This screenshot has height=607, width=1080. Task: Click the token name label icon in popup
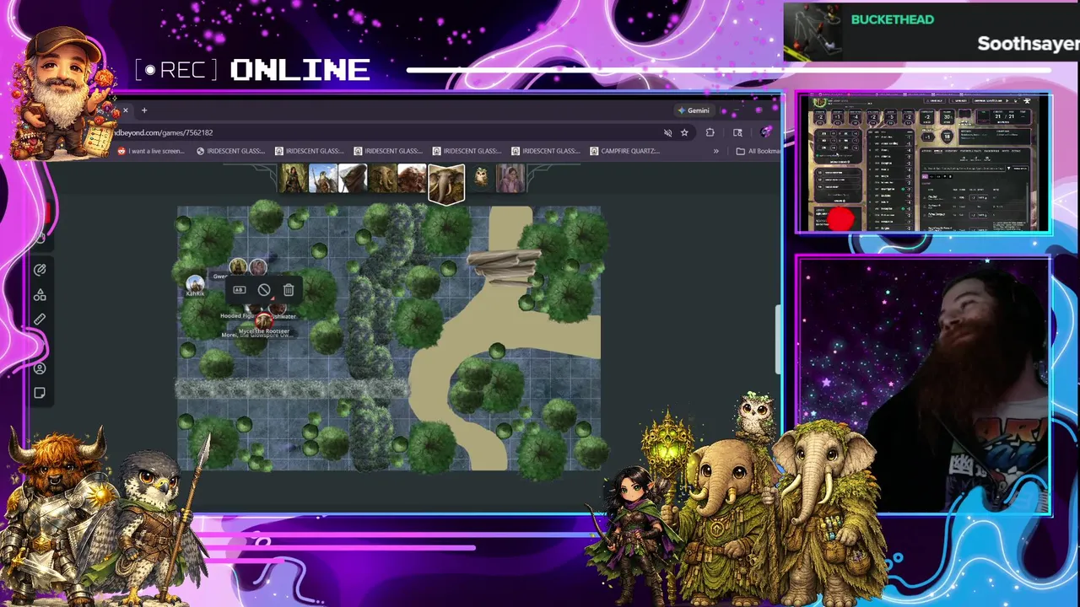(240, 290)
